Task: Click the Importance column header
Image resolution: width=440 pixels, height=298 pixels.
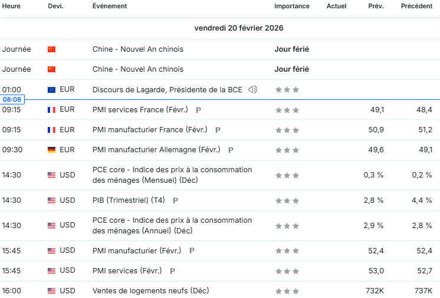Action: point(292,6)
